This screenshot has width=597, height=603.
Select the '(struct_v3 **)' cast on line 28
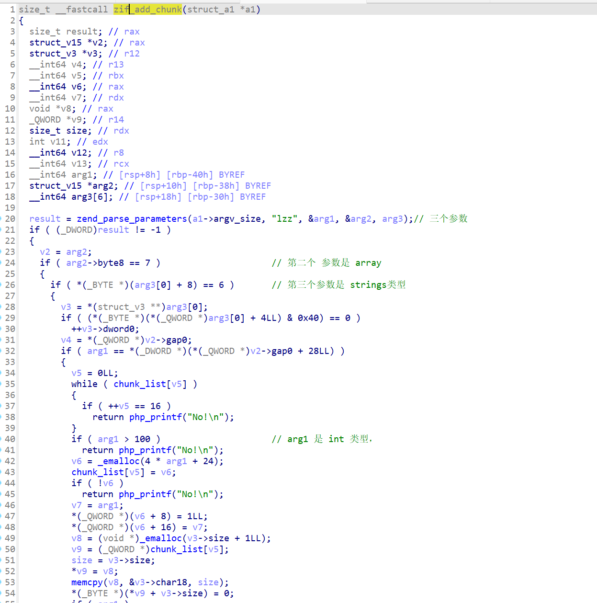tap(129, 307)
